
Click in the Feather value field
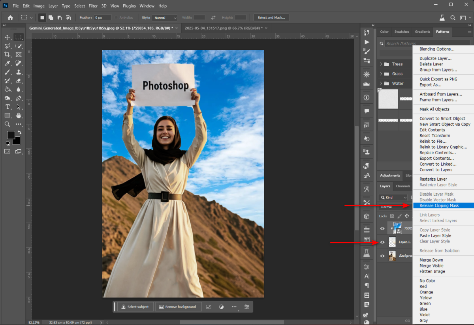[103, 18]
